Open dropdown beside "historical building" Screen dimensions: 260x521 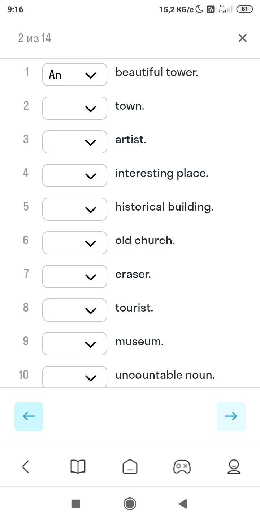[75, 209]
